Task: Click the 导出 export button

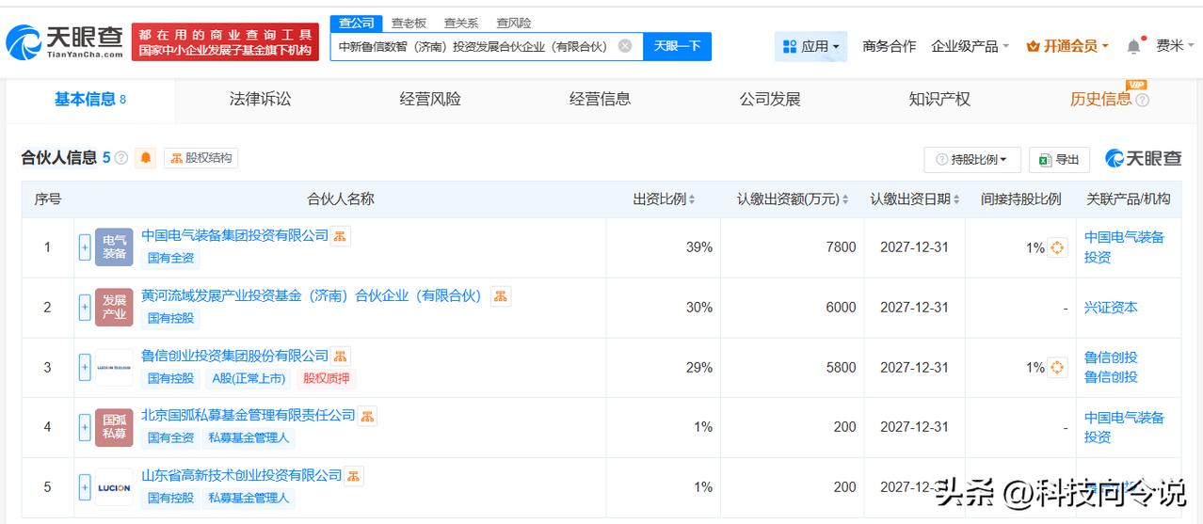Action: click(x=1059, y=160)
